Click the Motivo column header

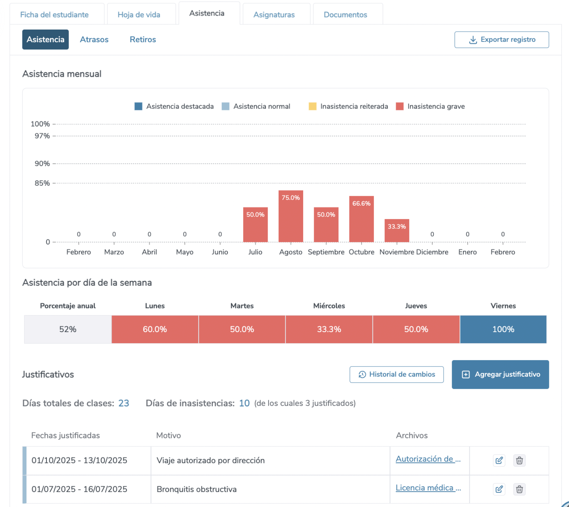(x=168, y=436)
